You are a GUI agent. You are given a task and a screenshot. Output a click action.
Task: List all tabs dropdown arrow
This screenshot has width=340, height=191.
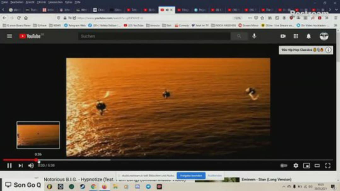click(336, 10)
